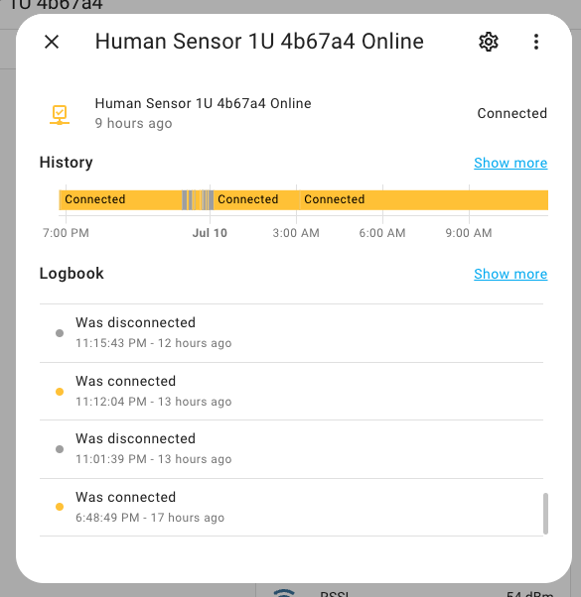Click the gray dot for 11:01:39 PM entry
The width and height of the screenshot is (581, 597).
pyautogui.click(x=60, y=449)
